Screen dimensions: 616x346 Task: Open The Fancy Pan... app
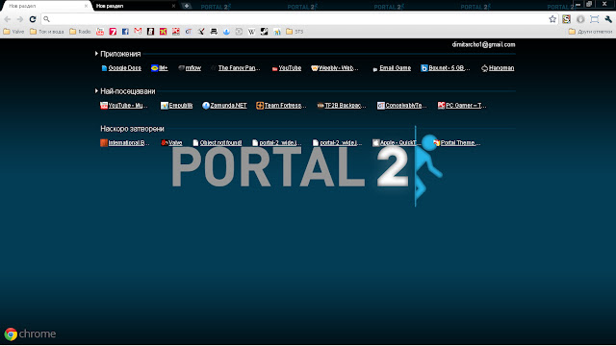236,68
